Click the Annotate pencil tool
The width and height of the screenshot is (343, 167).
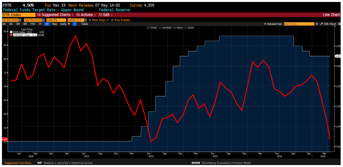(x=165, y=28)
